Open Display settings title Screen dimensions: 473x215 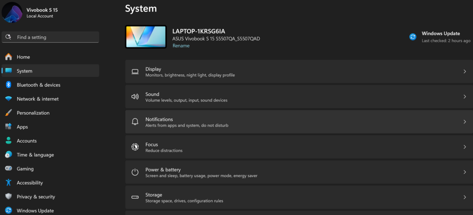(153, 69)
